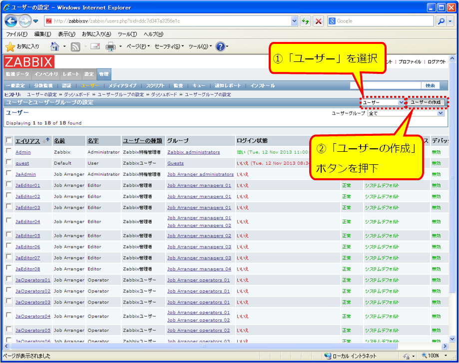Image resolution: width=459 pixels, height=363 pixels.
Task: Click the zoom magnifier icon in status bar
Action: click(x=424, y=356)
